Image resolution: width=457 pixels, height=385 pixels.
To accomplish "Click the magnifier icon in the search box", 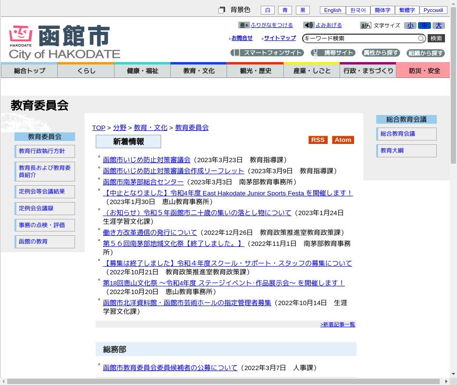I will point(421,38).
